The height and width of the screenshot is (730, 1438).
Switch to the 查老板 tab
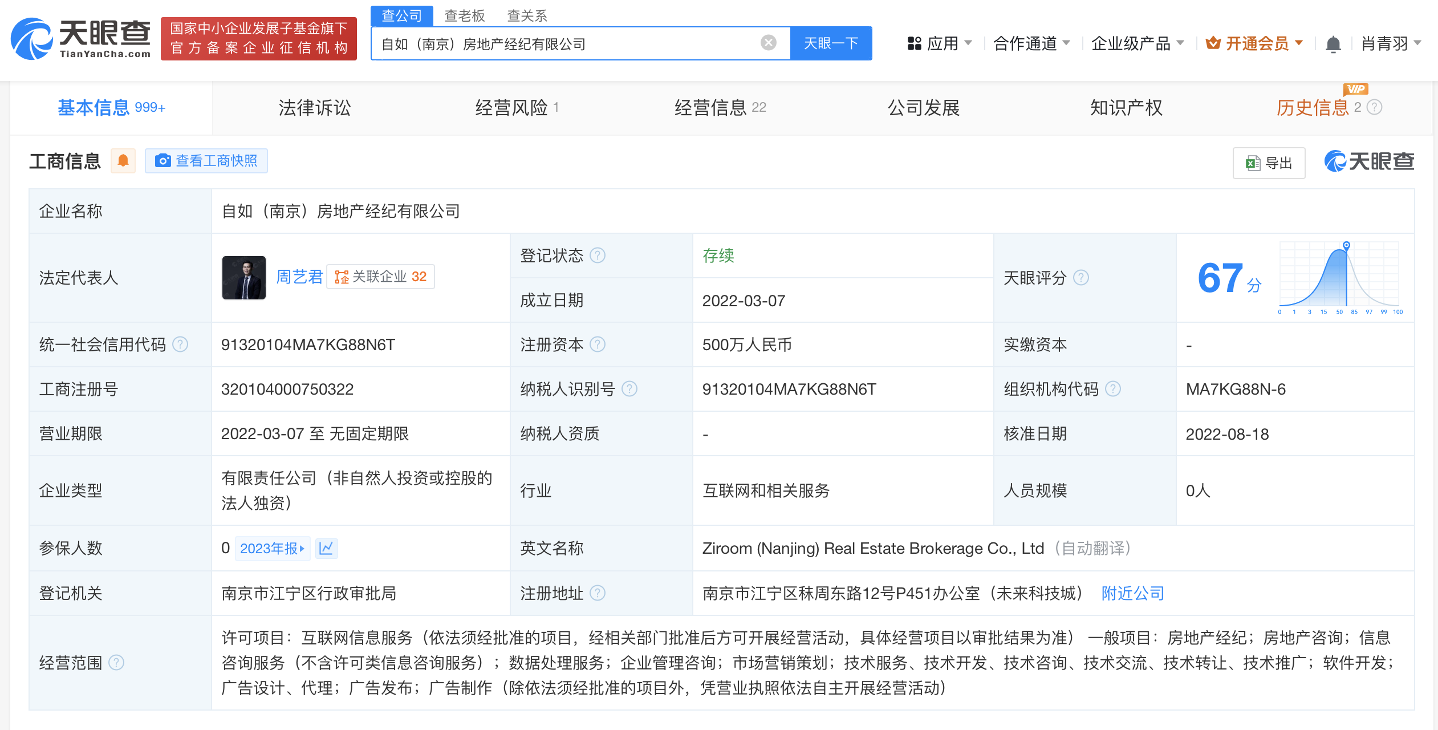(x=464, y=15)
